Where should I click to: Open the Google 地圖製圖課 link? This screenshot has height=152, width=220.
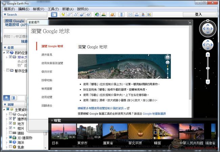[154, 114]
